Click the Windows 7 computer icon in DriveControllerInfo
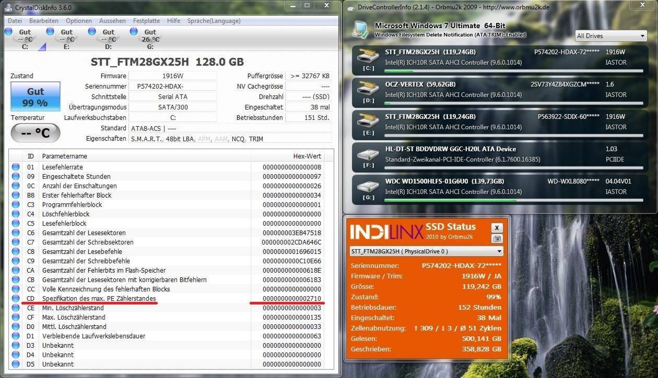This screenshot has width=658, height=378. [361, 29]
